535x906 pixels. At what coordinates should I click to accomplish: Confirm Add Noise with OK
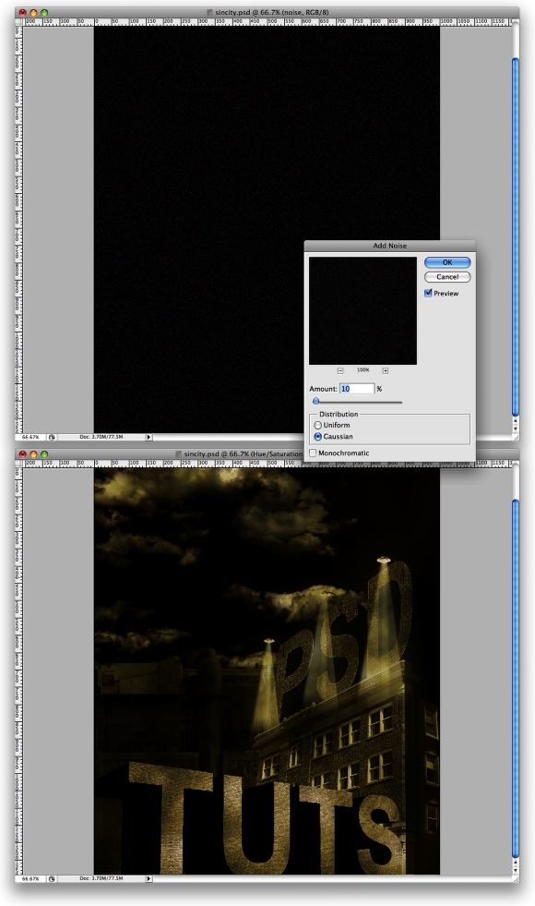pyautogui.click(x=447, y=262)
